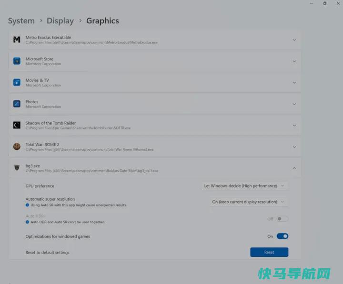
Task: Click the bg3.exe name text
Action: 32,166
